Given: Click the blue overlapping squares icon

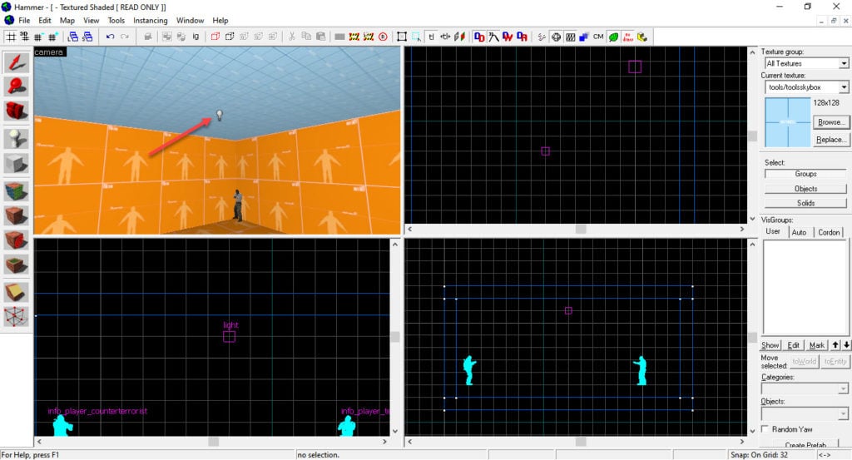Looking at the screenshot, I should pos(583,37).
